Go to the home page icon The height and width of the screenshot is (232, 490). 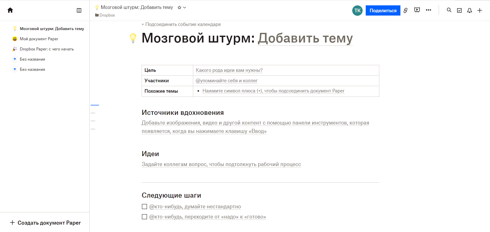click(x=10, y=10)
